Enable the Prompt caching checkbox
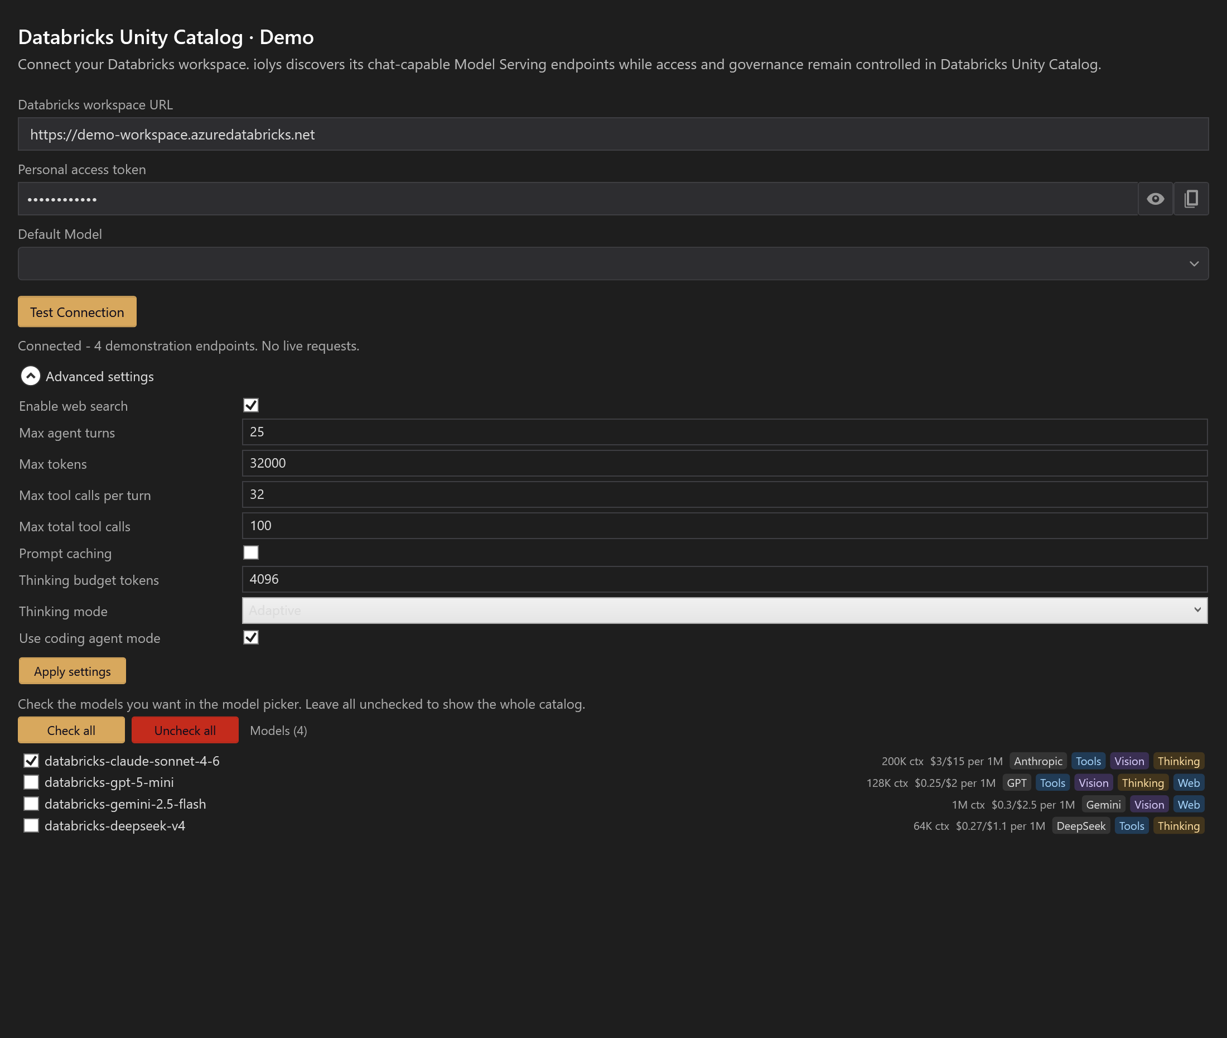Viewport: 1227px width, 1038px height. point(251,552)
